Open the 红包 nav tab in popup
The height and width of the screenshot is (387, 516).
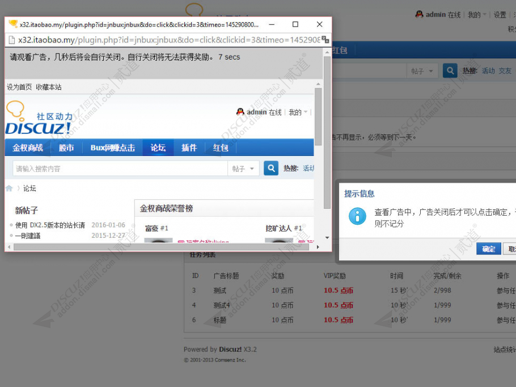(221, 148)
